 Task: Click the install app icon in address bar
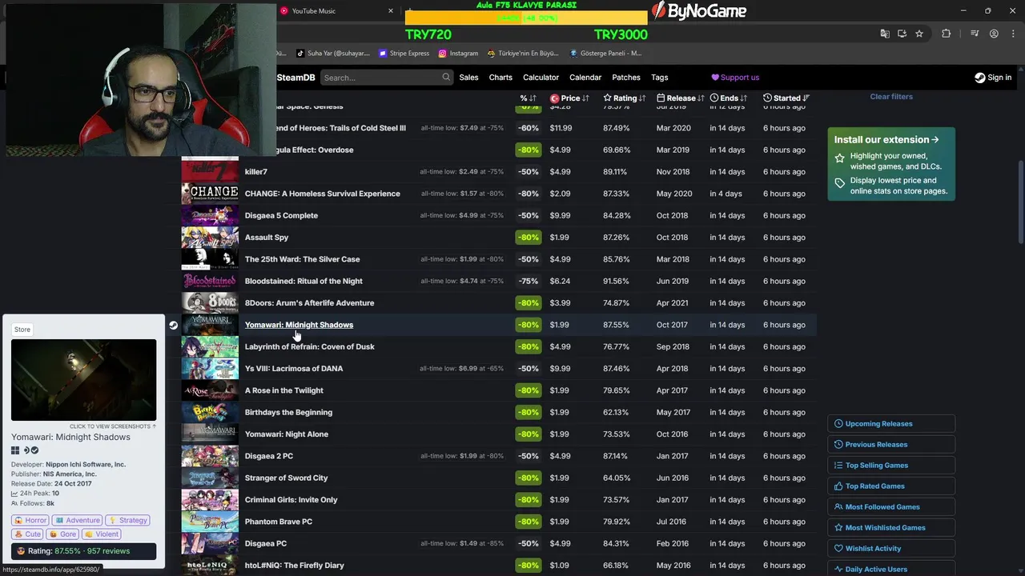pos(902,34)
